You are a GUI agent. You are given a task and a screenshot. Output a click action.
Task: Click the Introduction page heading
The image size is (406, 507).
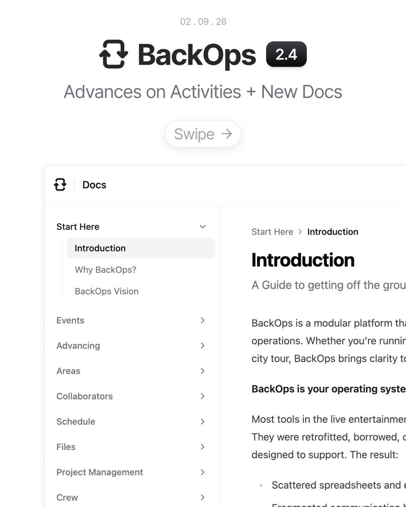coord(303,260)
